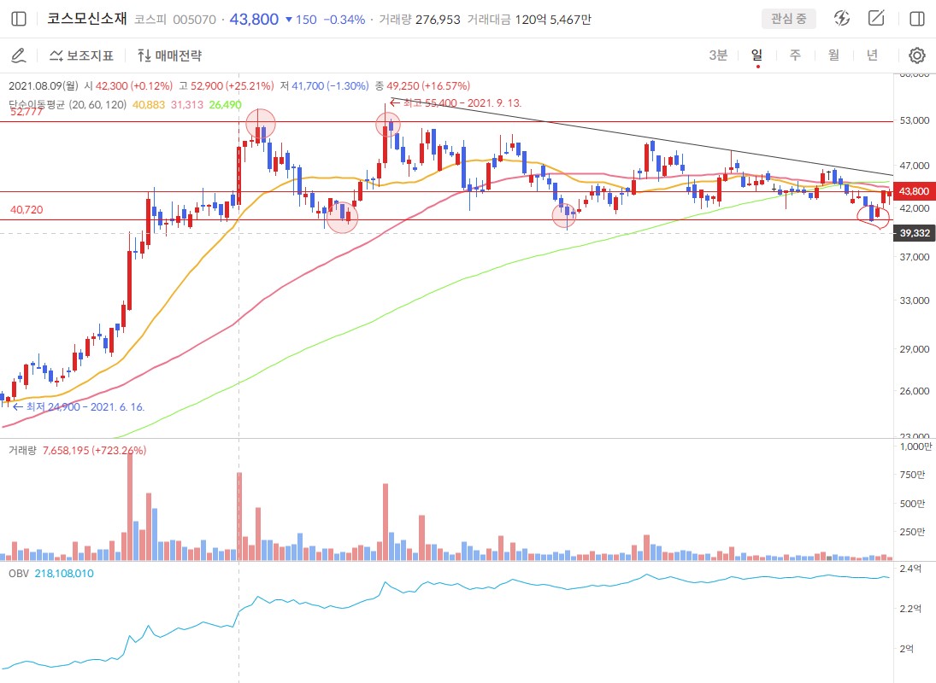This screenshot has width=936, height=683.
Task: Toggle the right side panel icon
Action: coord(917,19)
